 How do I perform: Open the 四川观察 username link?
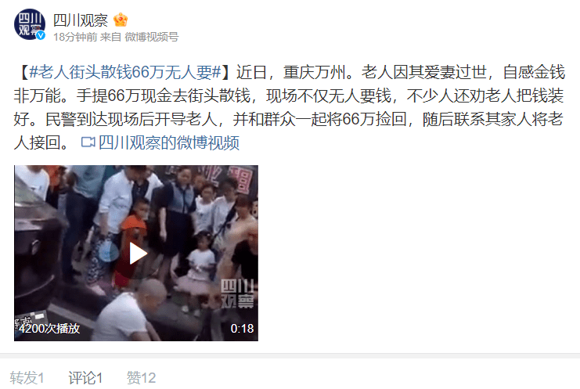point(81,20)
